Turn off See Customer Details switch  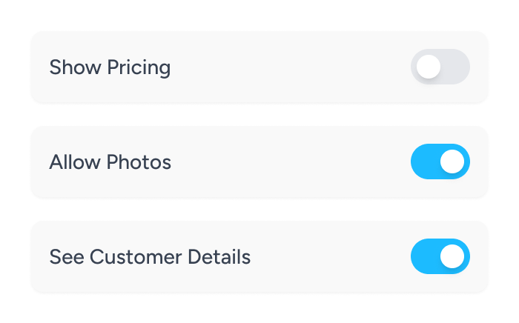click(x=440, y=256)
